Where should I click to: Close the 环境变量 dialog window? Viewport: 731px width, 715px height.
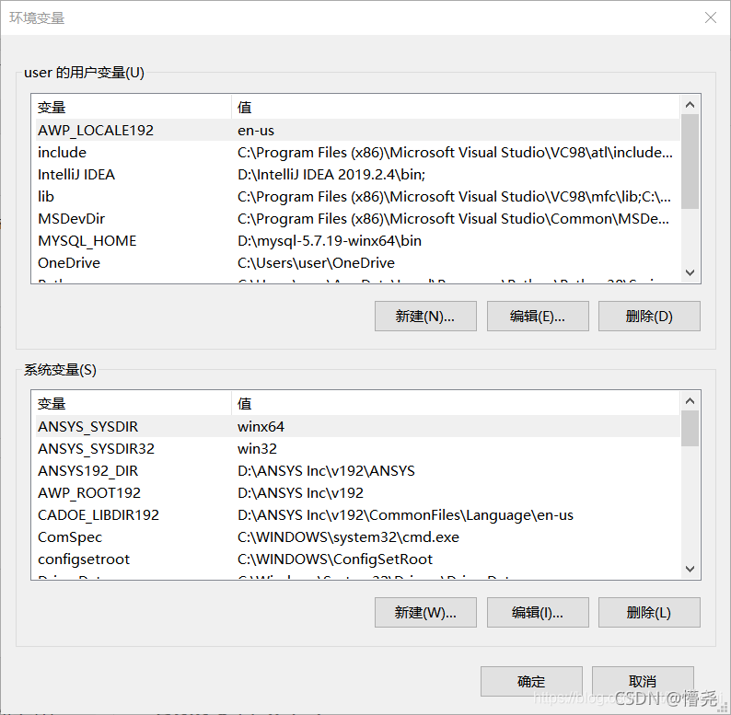[x=711, y=17]
